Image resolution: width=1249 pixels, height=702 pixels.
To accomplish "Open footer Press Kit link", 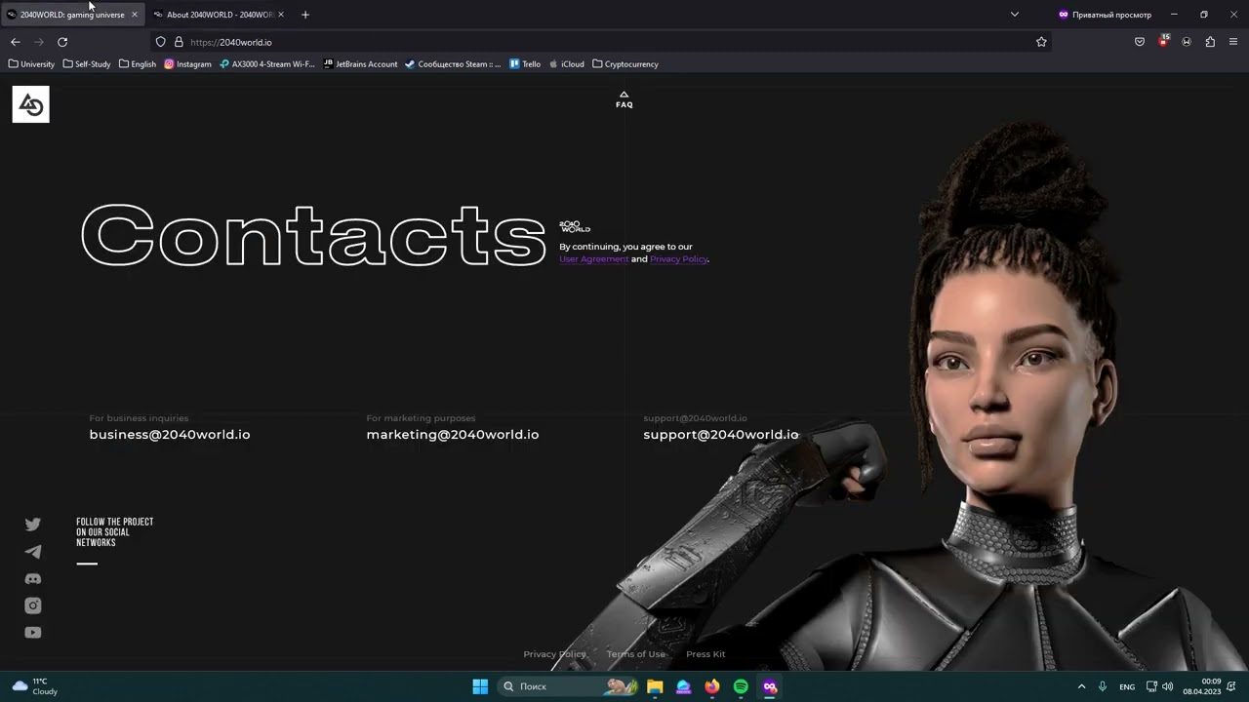I will coord(705,654).
